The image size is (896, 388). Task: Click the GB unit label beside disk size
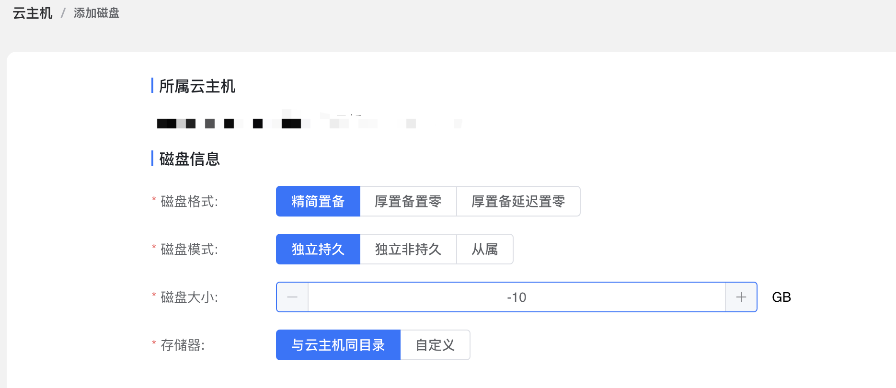pos(781,297)
